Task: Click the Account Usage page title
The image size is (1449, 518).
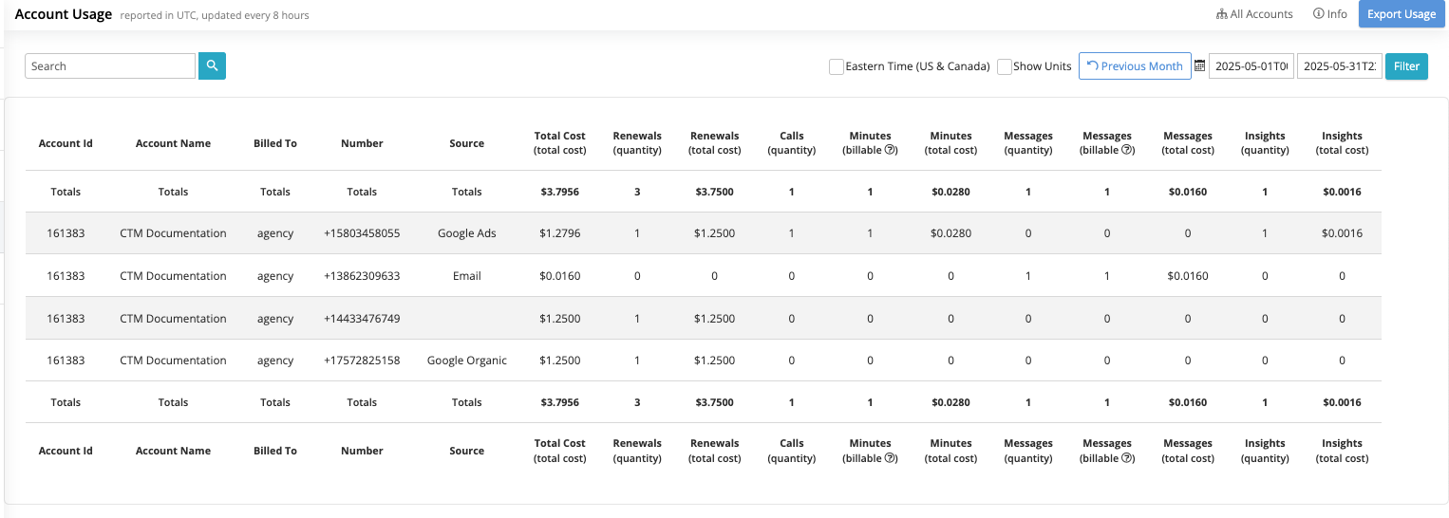Action: (64, 14)
